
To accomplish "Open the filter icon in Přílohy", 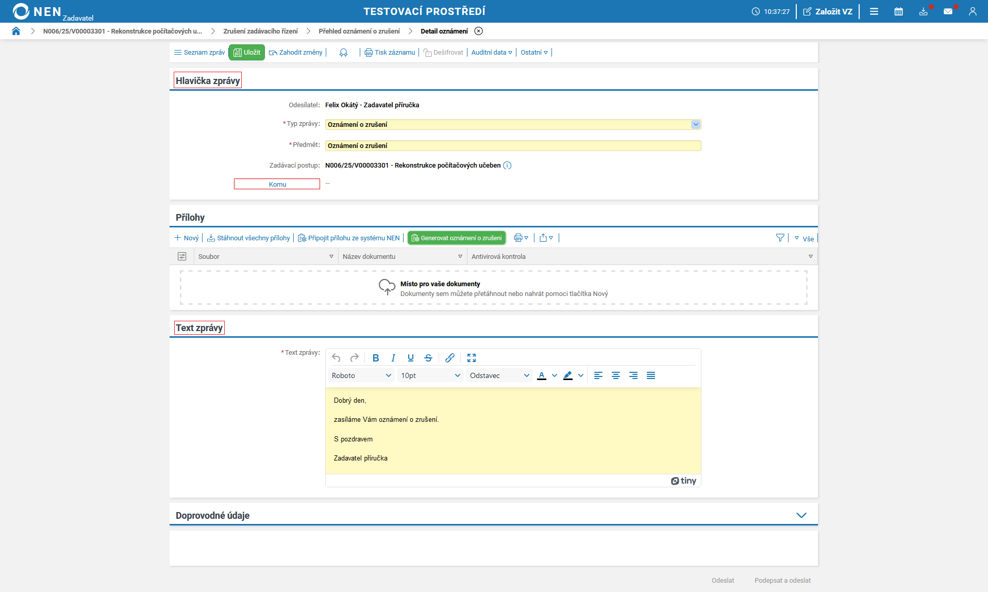I will [x=780, y=238].
